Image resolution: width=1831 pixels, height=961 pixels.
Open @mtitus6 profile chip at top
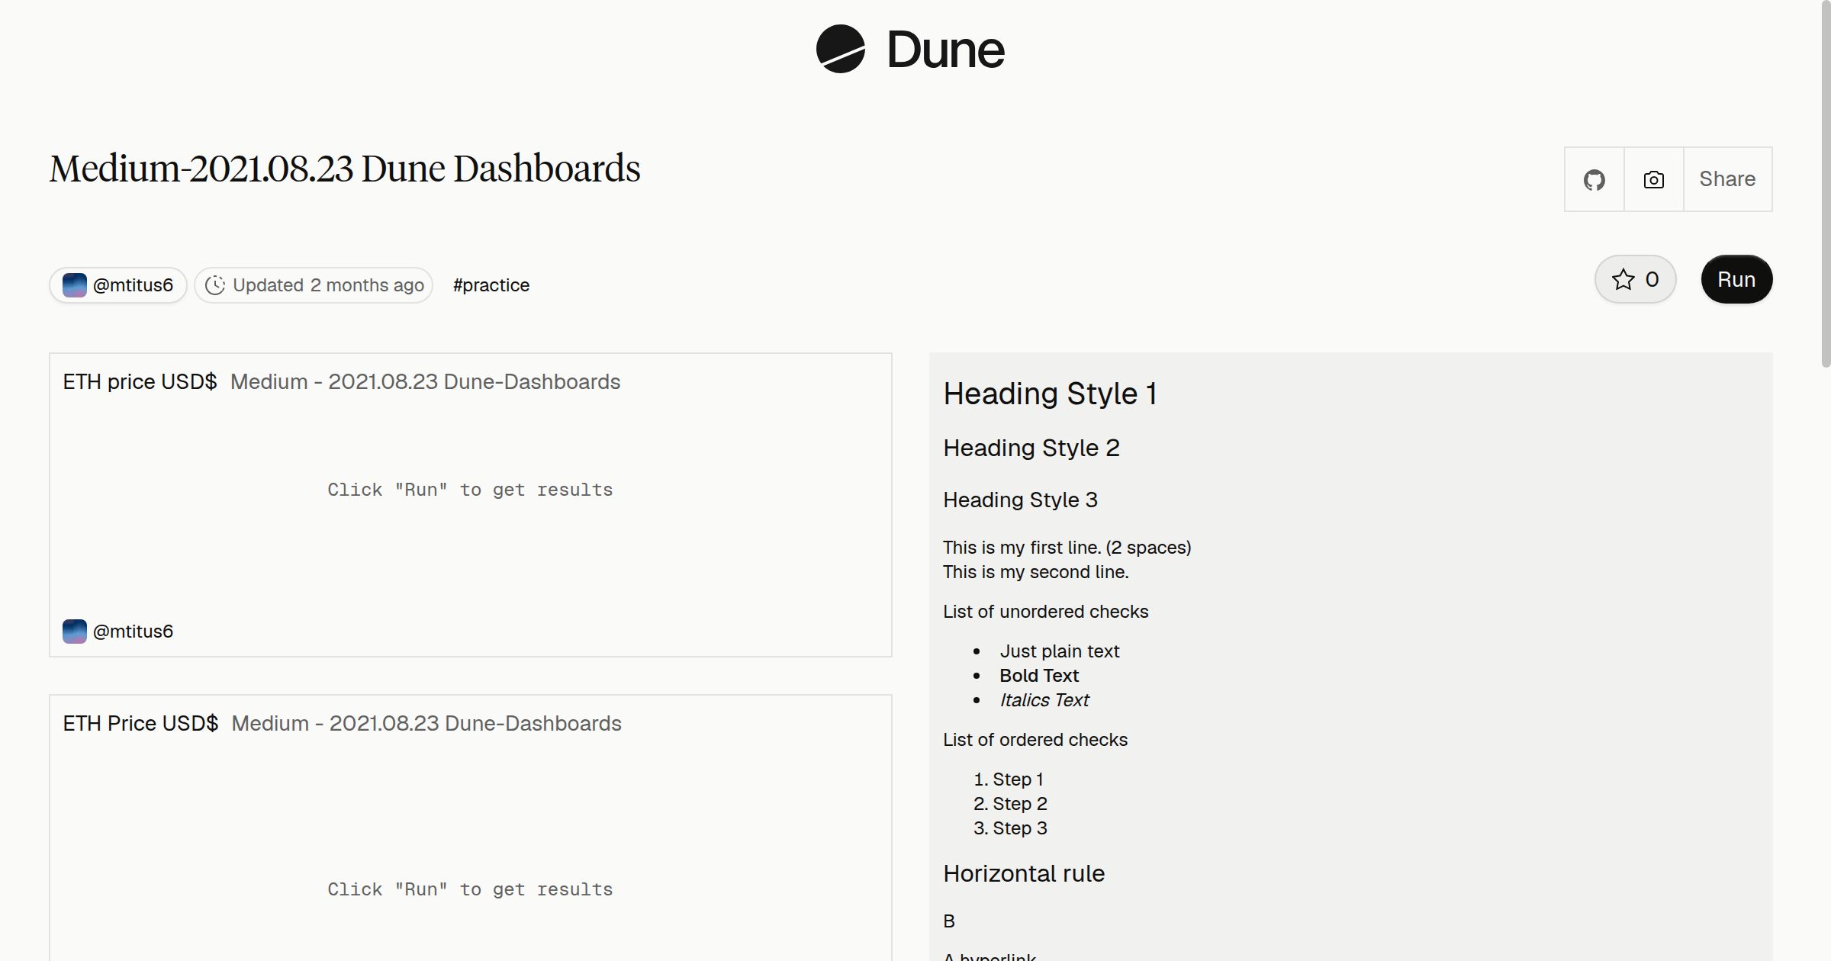pyautogui.click(x=118, y=285)
